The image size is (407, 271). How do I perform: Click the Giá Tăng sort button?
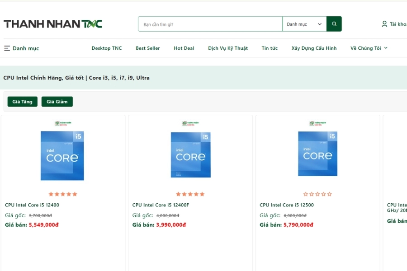click(22, 102)
